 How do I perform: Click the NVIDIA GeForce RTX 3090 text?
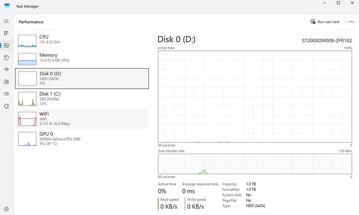pyautogui.click(x=60, y=139)
